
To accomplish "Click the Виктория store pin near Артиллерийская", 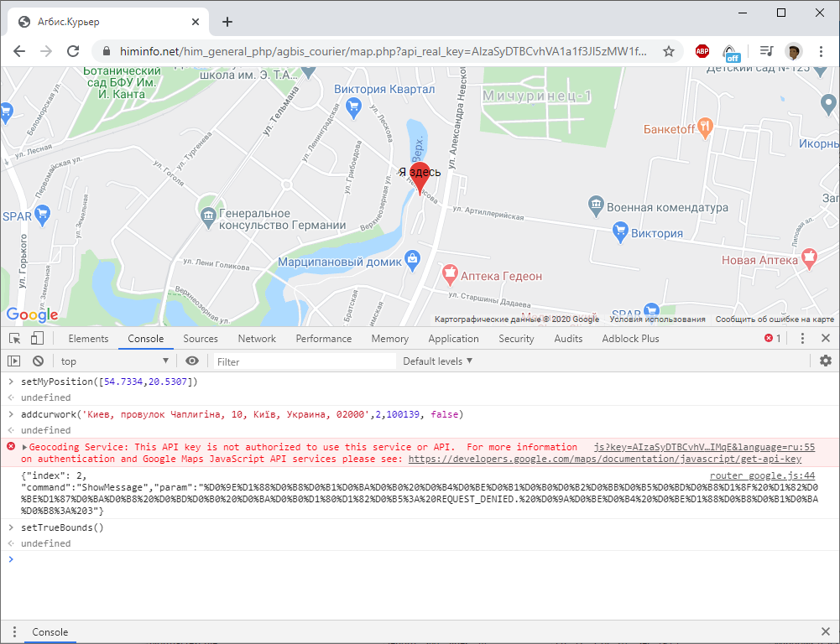I will (x=620, y=231).
